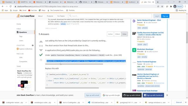Viewport: 188px width, 106px height.
Task: Expand codeigniter-restser zip download options
Action: pos(26,102)
